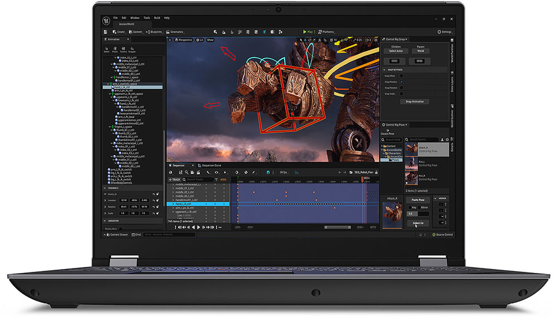
Task: Tick the Key checkbox under Paste Pose
Action: tap(410, 207)
